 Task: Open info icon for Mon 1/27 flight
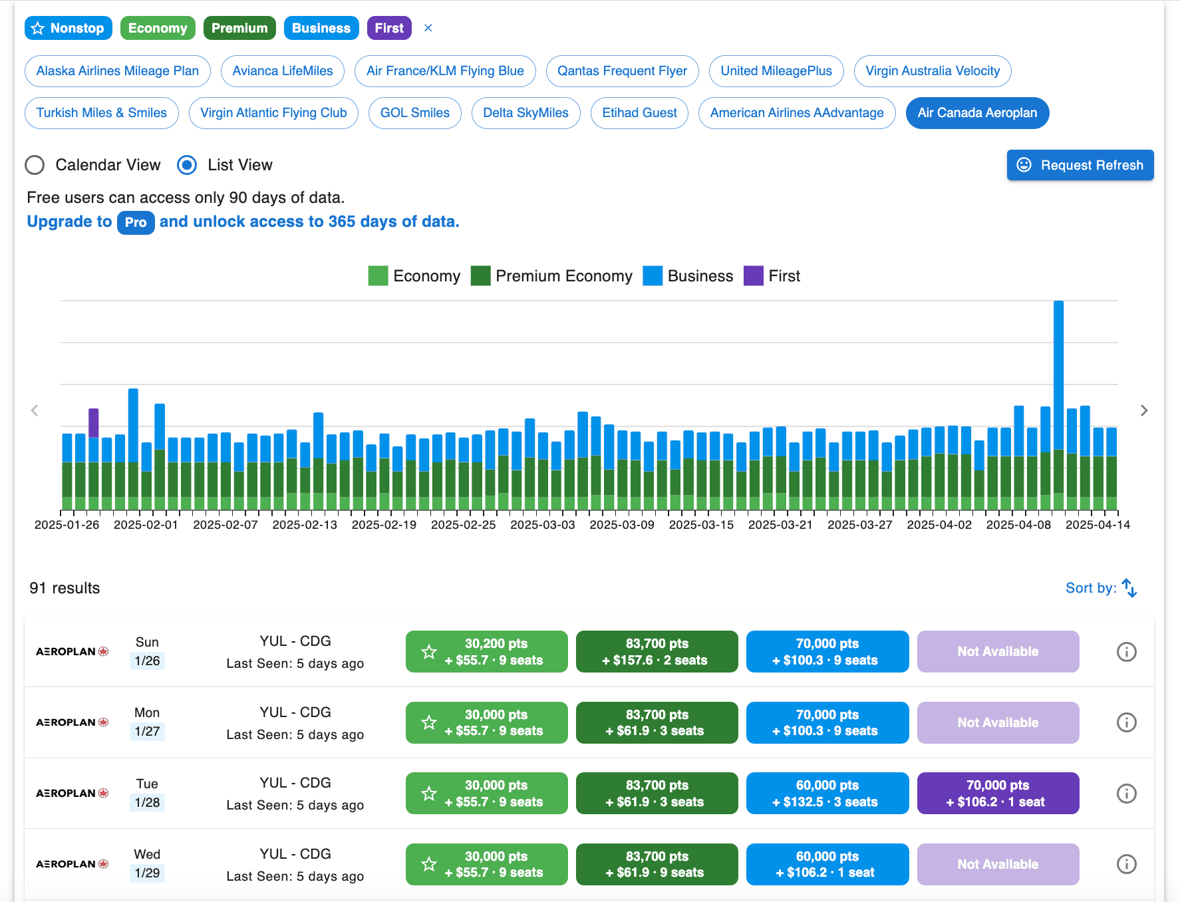click(1126, 722)
